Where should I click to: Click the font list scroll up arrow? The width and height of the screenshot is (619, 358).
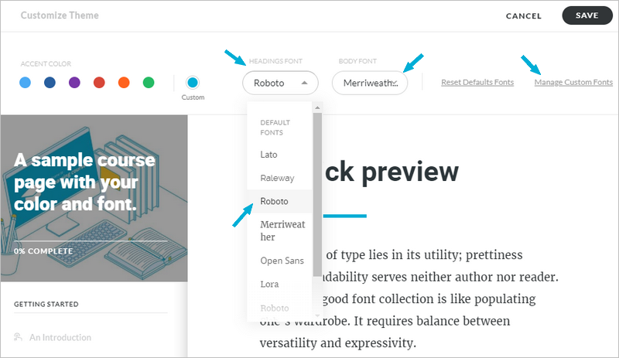(317, 107)
